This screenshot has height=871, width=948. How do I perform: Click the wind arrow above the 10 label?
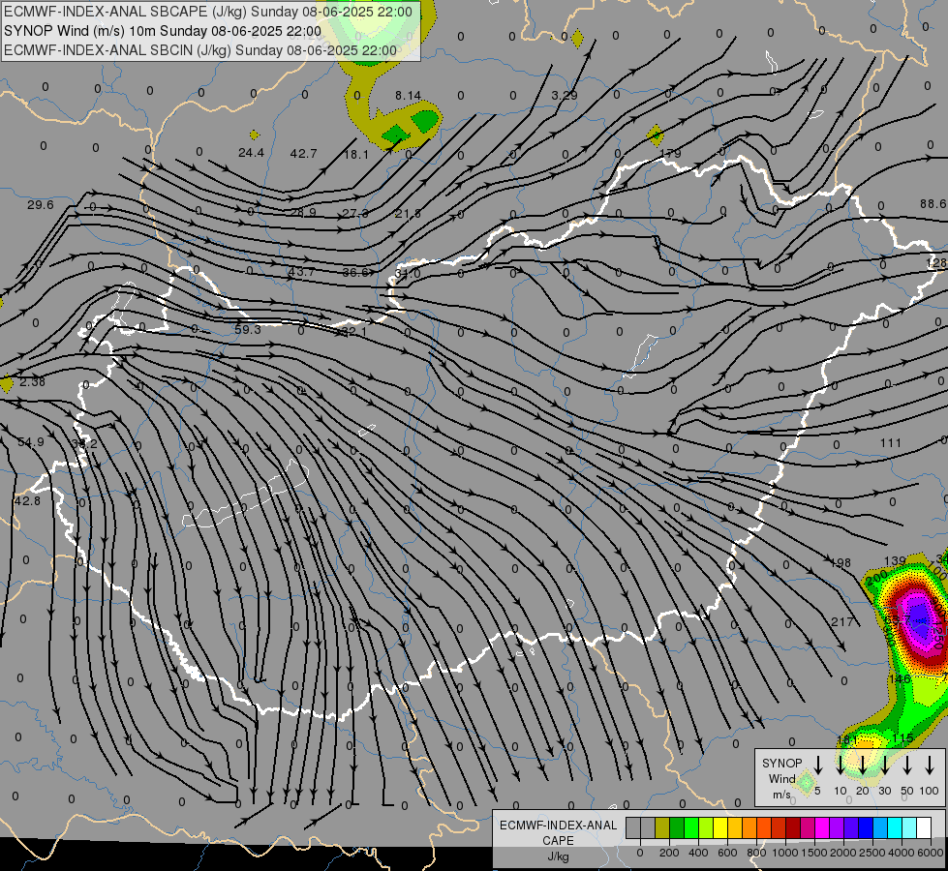(841, 765)
